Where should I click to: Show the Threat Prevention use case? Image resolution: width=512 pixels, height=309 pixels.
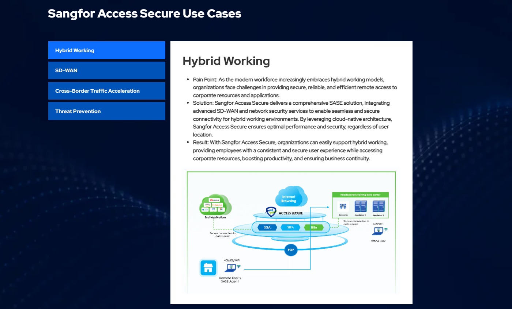coord(107,111)
